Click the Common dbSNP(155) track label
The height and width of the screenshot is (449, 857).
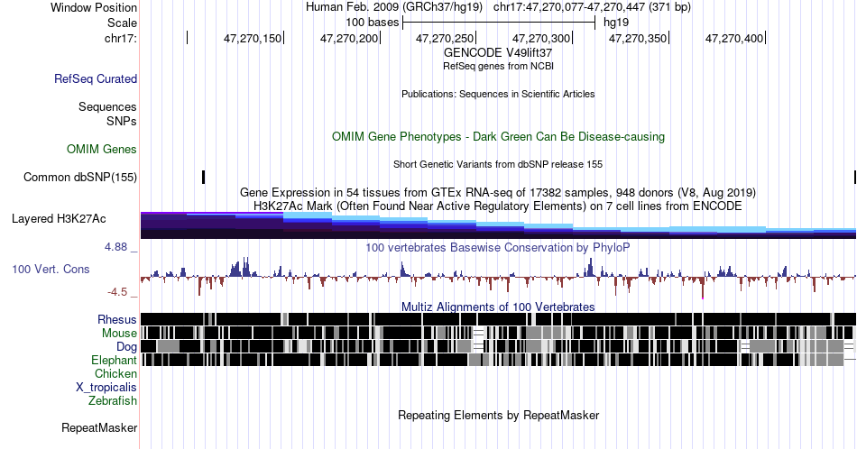(x=80, y=177)
